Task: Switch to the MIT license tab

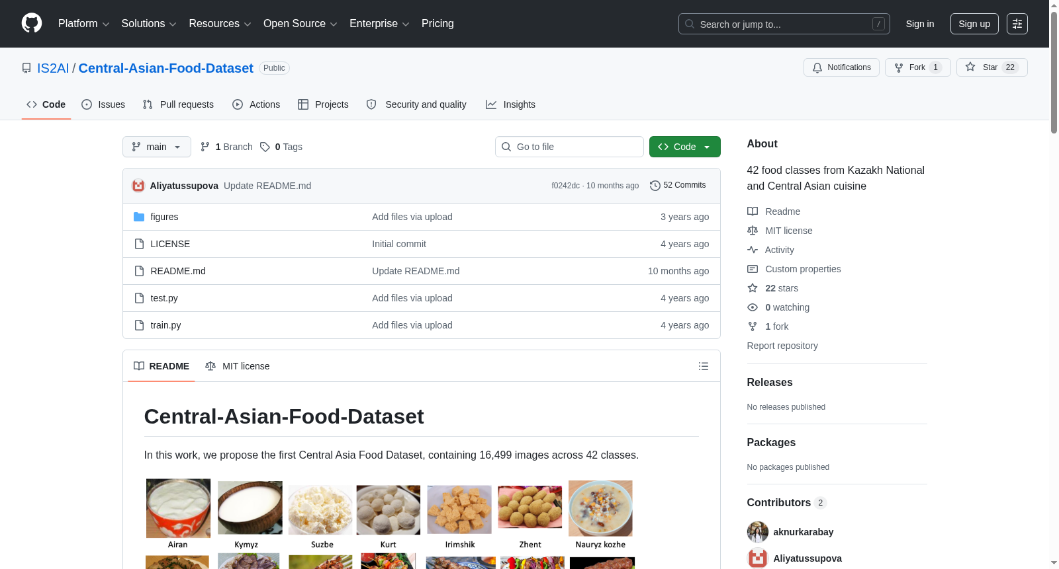Action: [x=238, y=366]
